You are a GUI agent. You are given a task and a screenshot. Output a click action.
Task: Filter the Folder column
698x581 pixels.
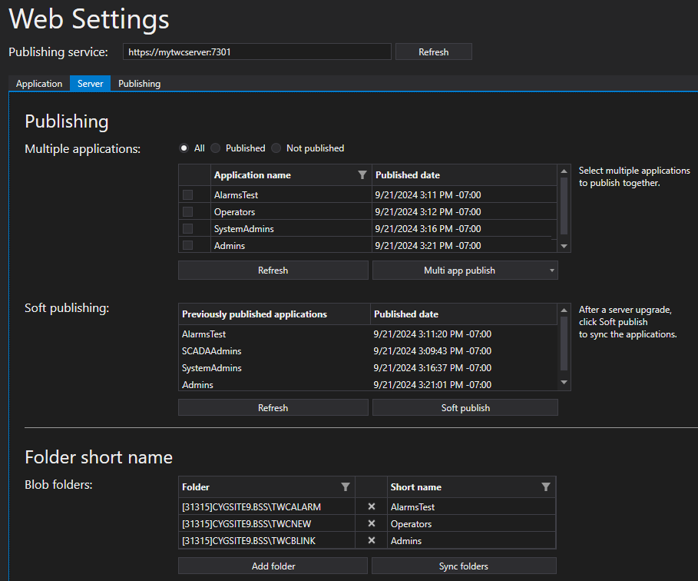pos(346,487)
